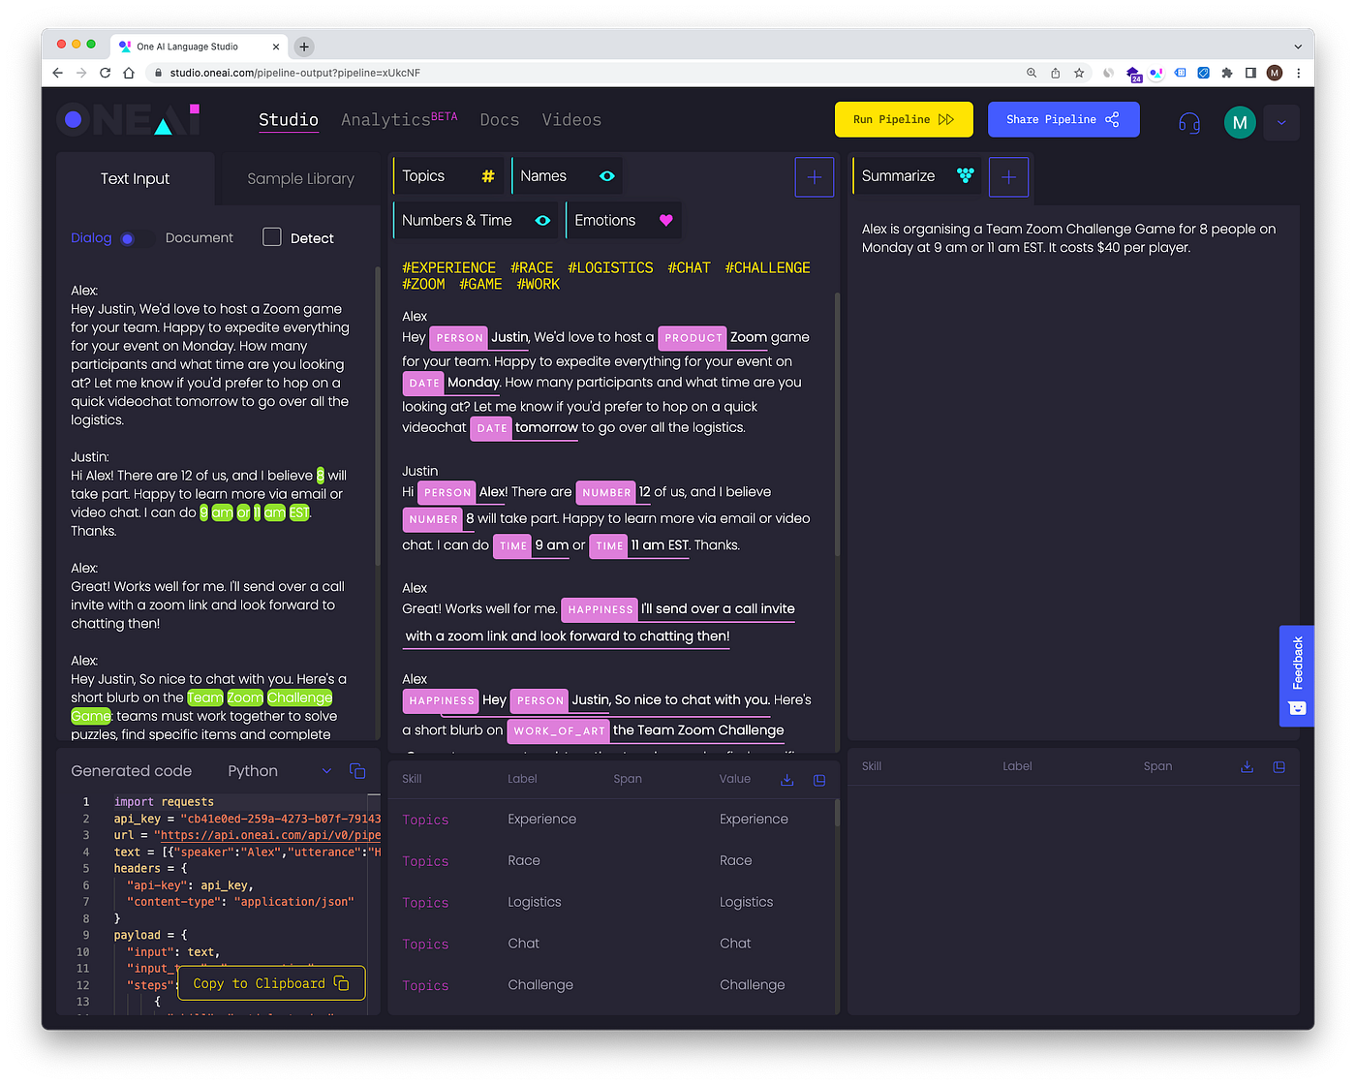
Task: Click the Emotions heart icon
Action: tap(665, 220)
